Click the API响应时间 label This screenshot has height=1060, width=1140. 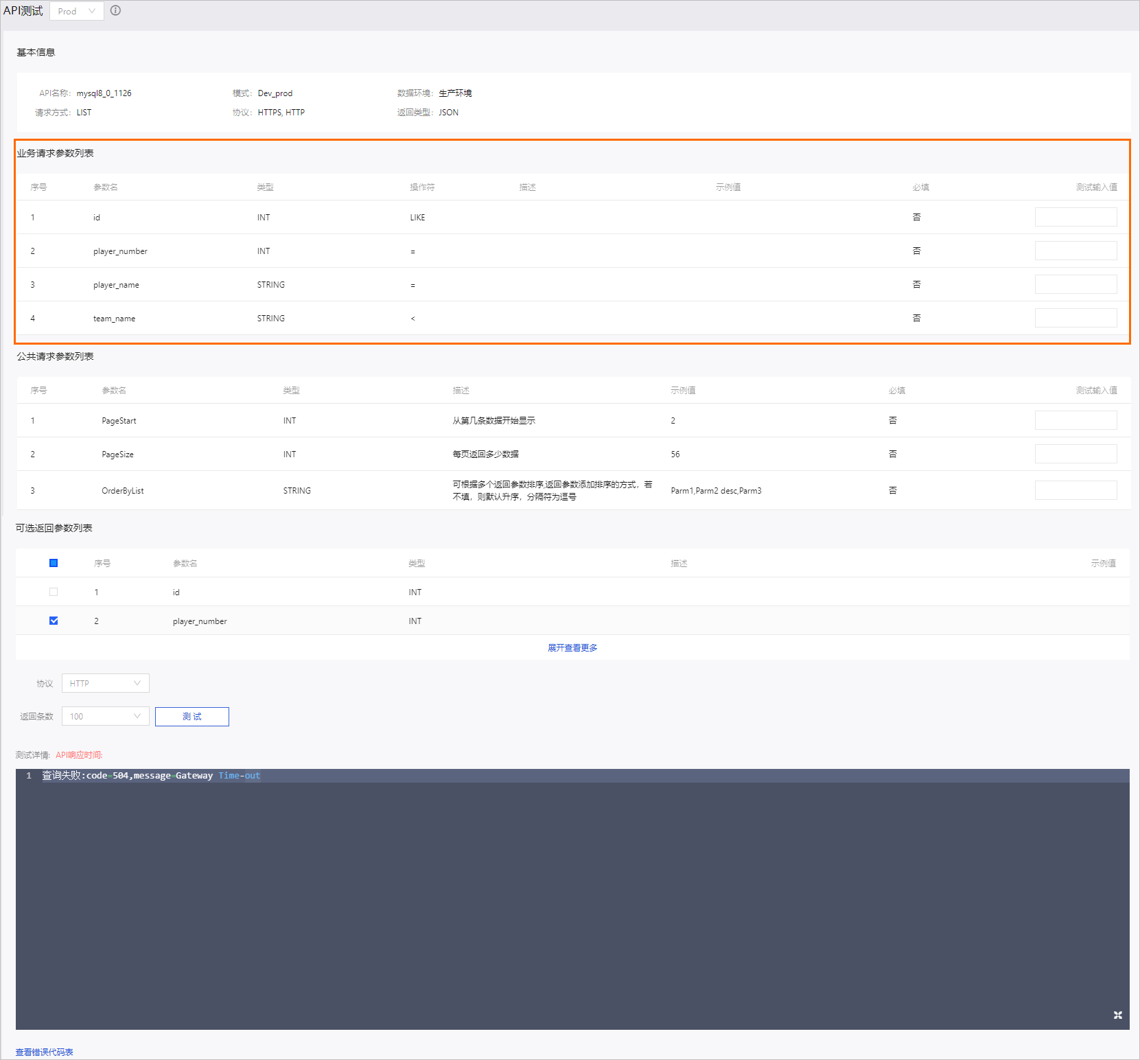click(79, 755)
